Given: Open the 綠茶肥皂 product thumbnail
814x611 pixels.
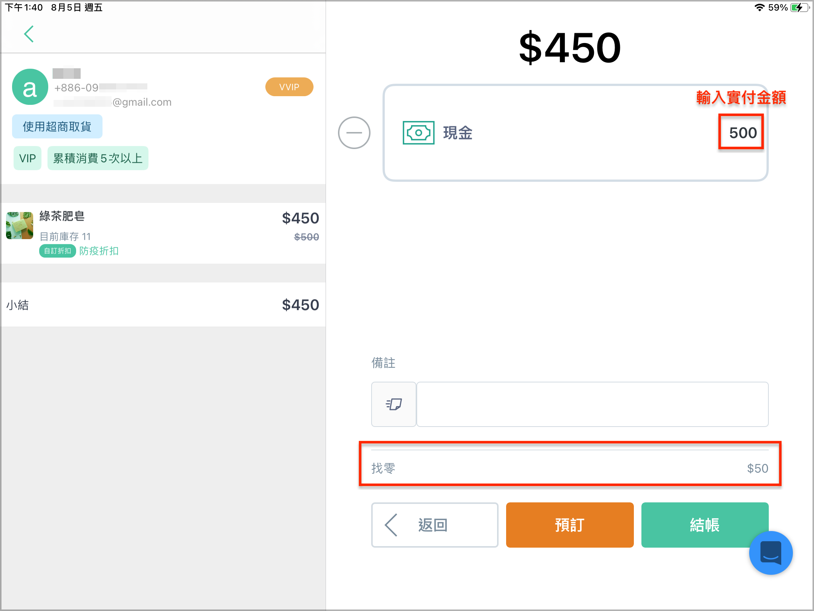Looking at the screenshot, I should click(20, 226).
